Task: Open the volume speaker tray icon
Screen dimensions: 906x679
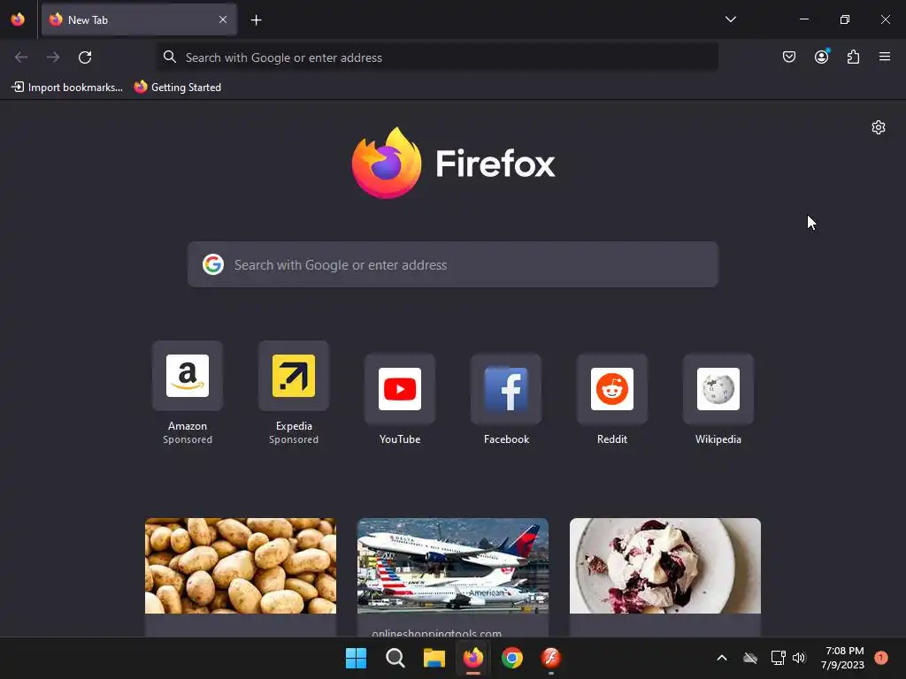Action: point(799,658)
